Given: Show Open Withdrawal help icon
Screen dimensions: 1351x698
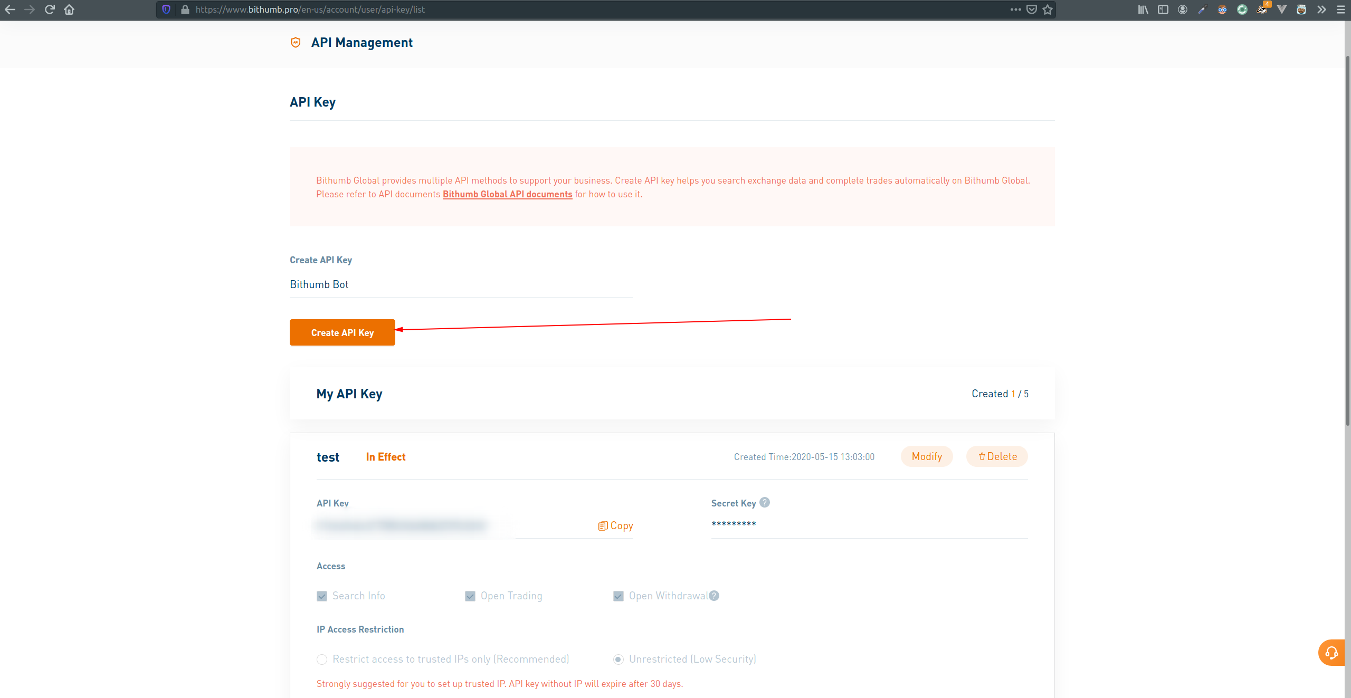Looking at the screenshot, I should 714,596.
